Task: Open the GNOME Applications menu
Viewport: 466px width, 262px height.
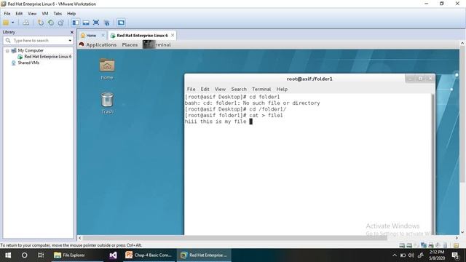Action: (x=101, y=45)
